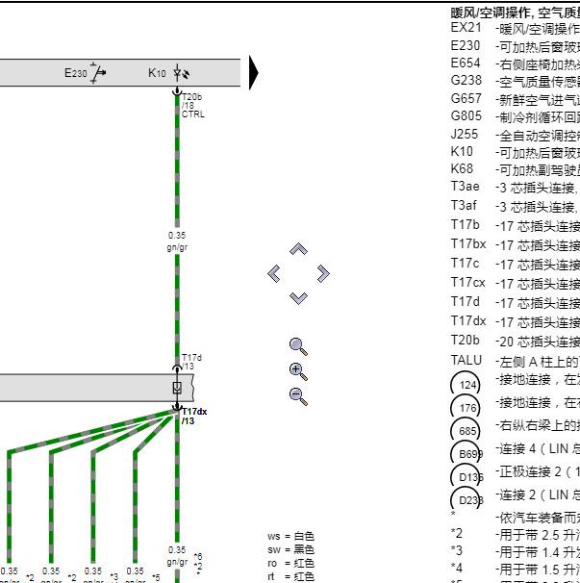Image resolution: width=580 pixels, height=583 pixels.
Task: Click ground connection 176 circle
Action: pyautogui.click(x=466, y=408)
